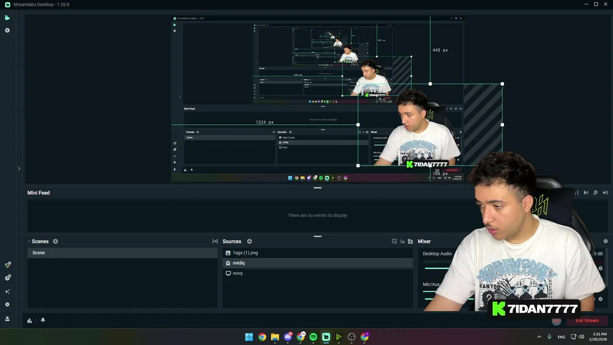Click the Streamlabs taskbar icon
This screenshot has width=613, height=345.
[326, 337]
